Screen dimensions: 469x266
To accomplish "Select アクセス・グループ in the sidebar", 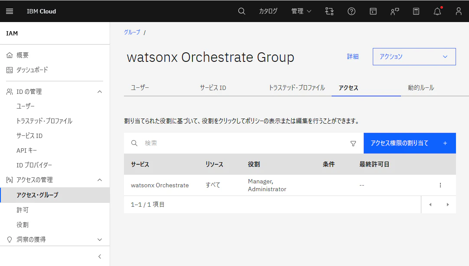I will (55, 195).
